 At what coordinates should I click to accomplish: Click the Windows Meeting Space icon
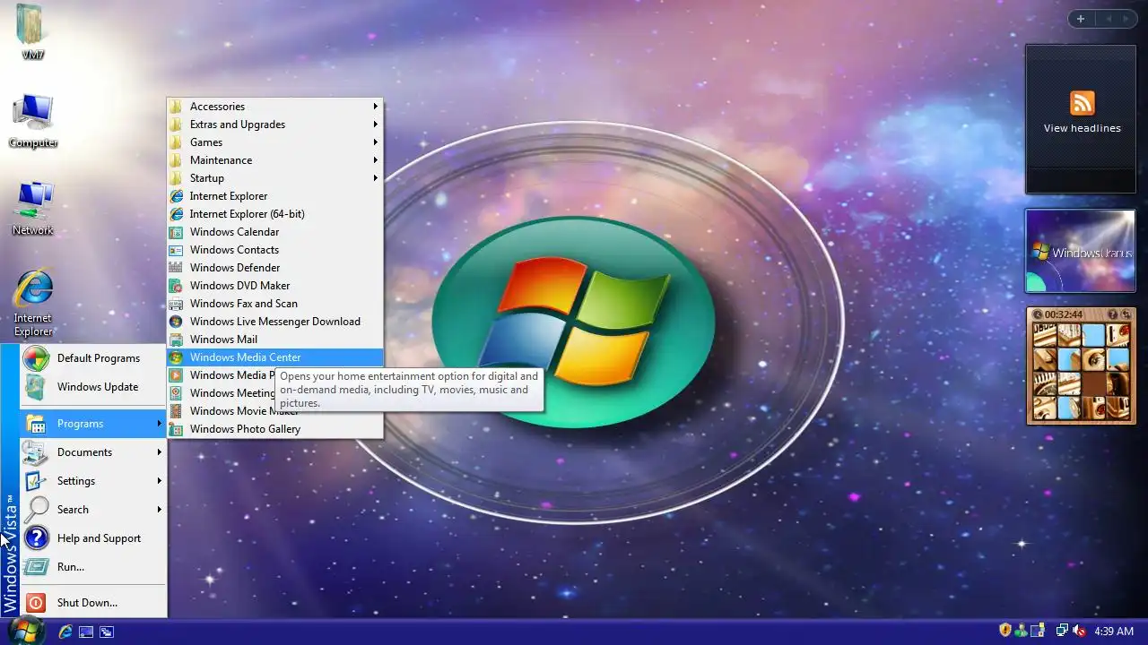176,393
